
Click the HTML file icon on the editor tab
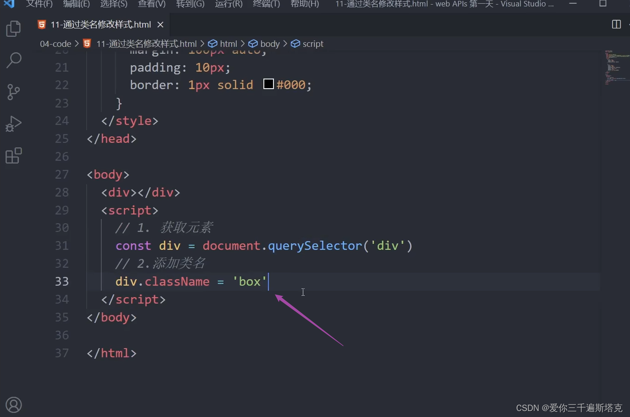(41, 24)
